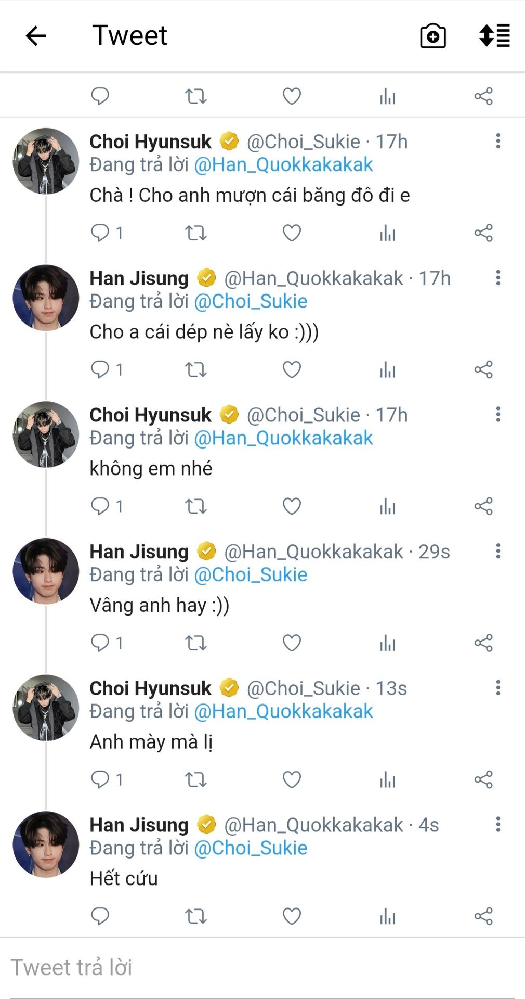Tap the sort replies icon in header
This screenshot has width=525, height=999.
pyautogui.click(x=494, y=36)
